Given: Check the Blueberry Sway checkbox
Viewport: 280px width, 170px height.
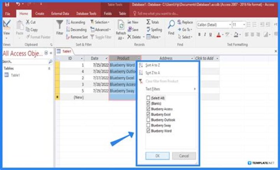Looking at the screenshot, I should [148, 125].
